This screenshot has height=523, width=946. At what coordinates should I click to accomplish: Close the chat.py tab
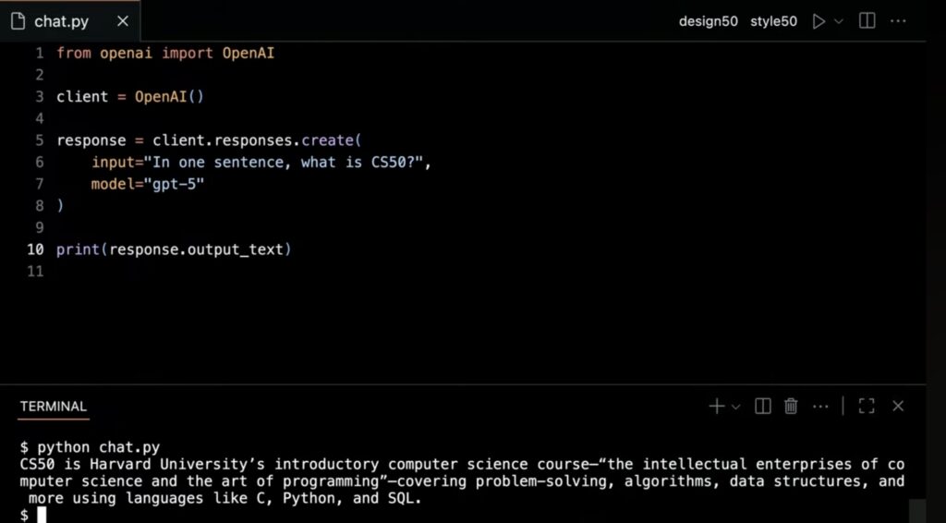123,21
